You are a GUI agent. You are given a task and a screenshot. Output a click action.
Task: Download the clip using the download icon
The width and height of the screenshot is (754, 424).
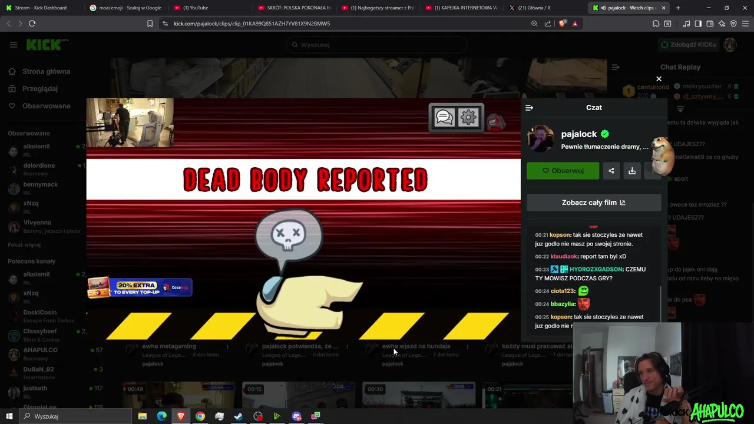coord(632,171)
